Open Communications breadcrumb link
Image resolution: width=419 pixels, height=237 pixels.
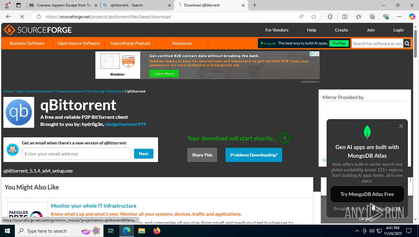point(69,91)
